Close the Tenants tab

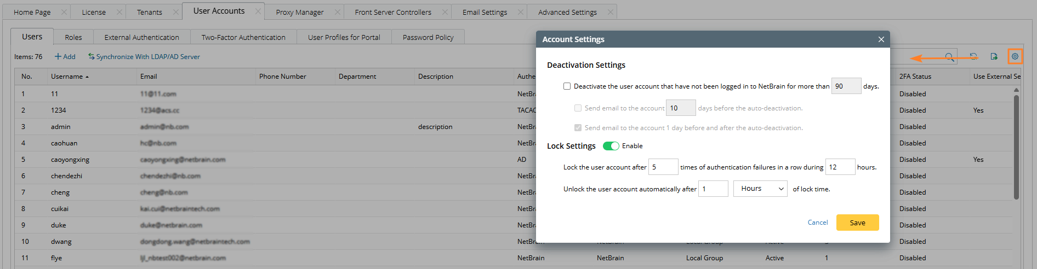coord(175,12)
